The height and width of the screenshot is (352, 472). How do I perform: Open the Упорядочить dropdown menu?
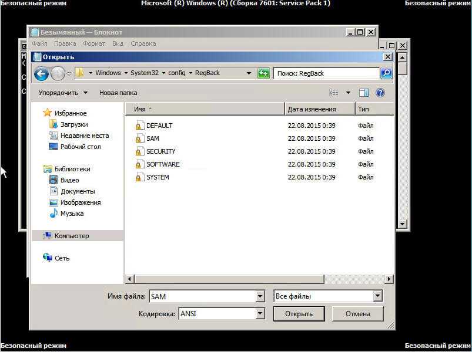coord(63,93)
